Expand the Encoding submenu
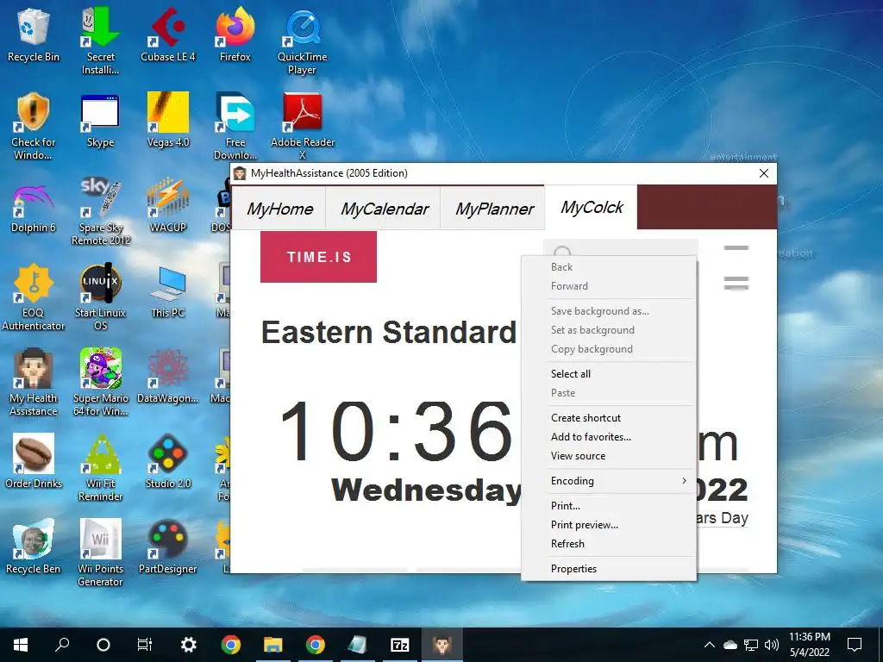 coord(610,481)
